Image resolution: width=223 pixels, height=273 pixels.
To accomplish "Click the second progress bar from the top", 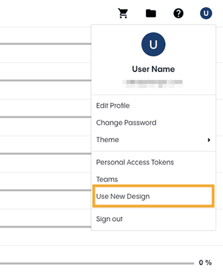I will coord(46,80).
